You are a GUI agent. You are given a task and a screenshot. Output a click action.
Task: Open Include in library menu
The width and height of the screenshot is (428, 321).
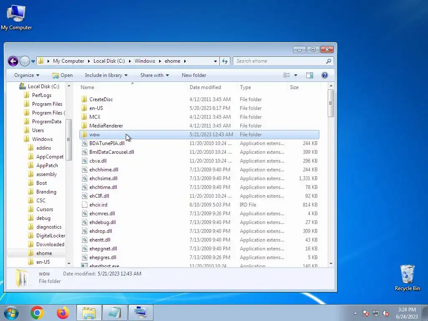point(106,75)
